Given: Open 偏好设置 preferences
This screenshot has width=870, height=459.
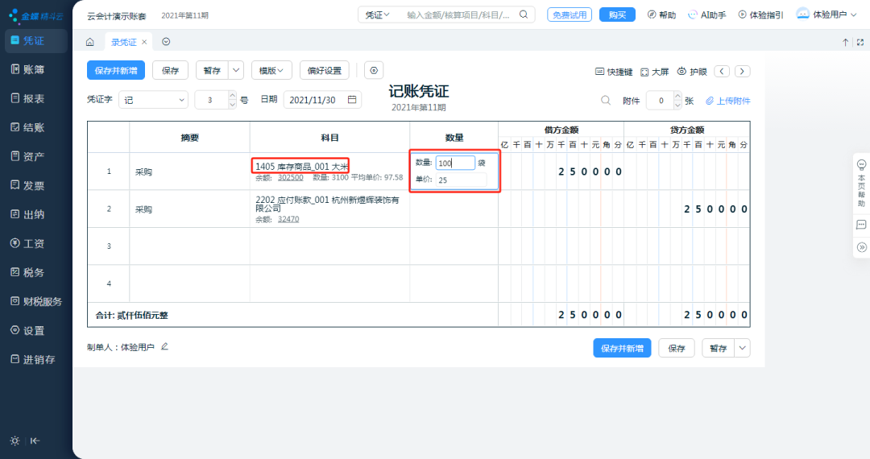Looking at the screenshot, I should [x=325, y=70].
